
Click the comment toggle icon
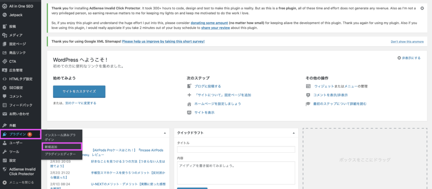(308, 95)
